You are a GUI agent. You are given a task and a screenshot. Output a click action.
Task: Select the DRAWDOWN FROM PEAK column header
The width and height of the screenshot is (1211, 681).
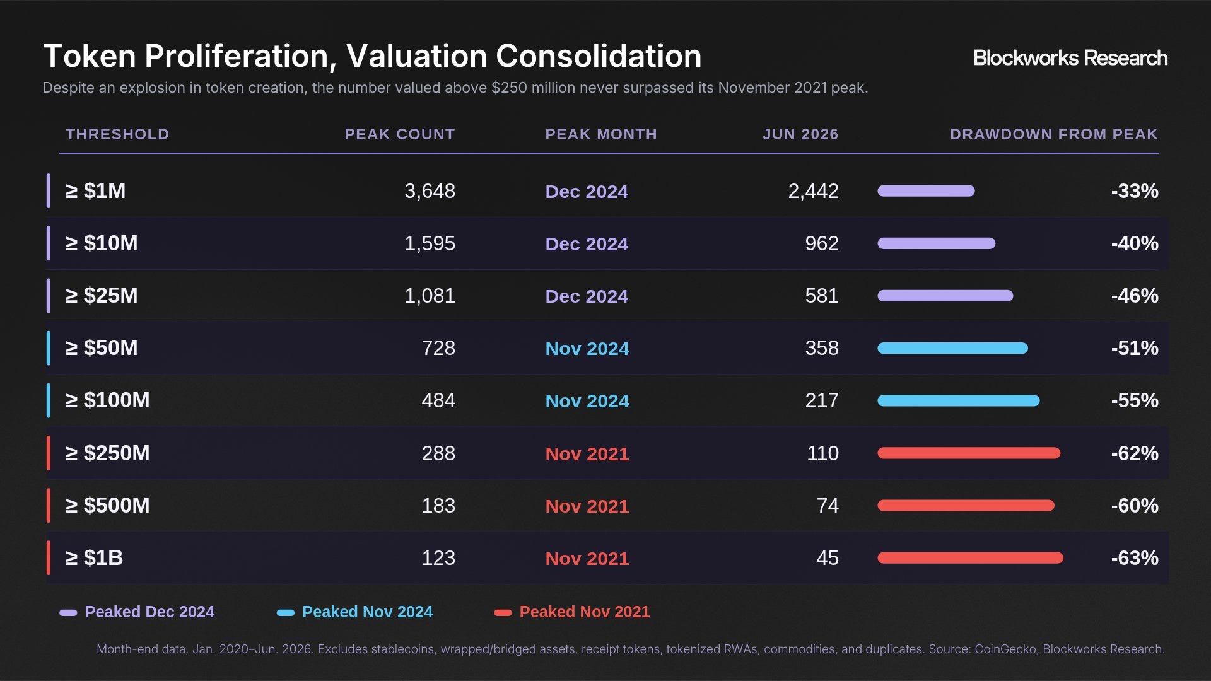click(x=1054, y=134)
